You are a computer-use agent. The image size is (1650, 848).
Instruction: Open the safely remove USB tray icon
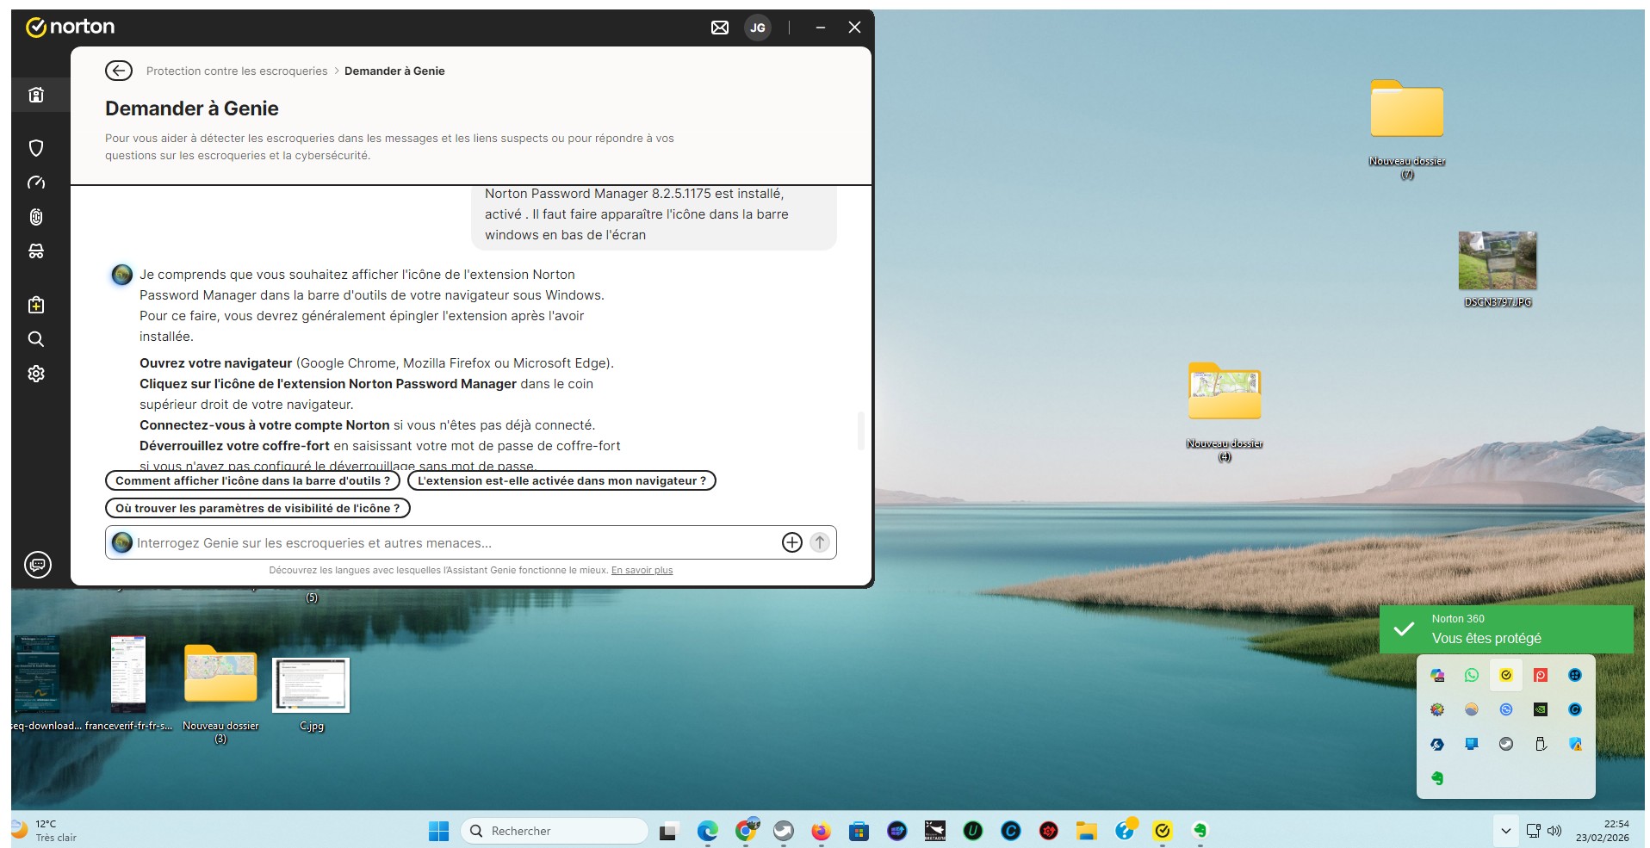[x=1541, y=744]
